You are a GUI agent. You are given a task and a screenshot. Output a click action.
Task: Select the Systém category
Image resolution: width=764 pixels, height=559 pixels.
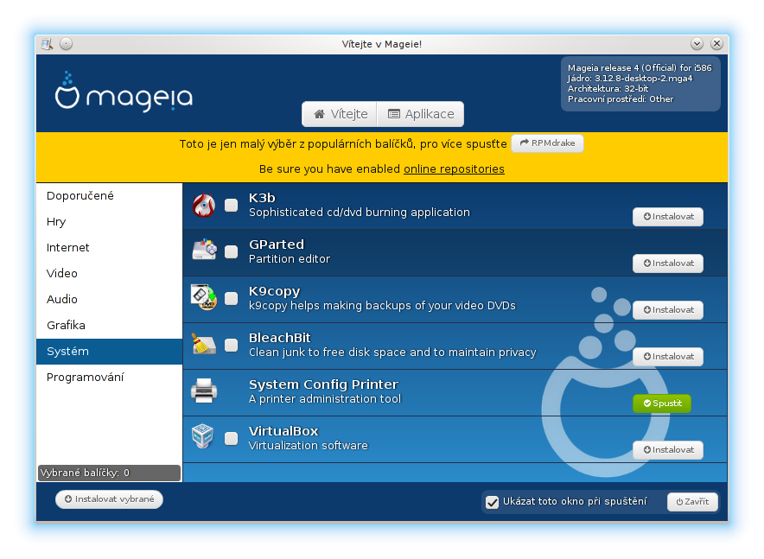coord(109,351)
